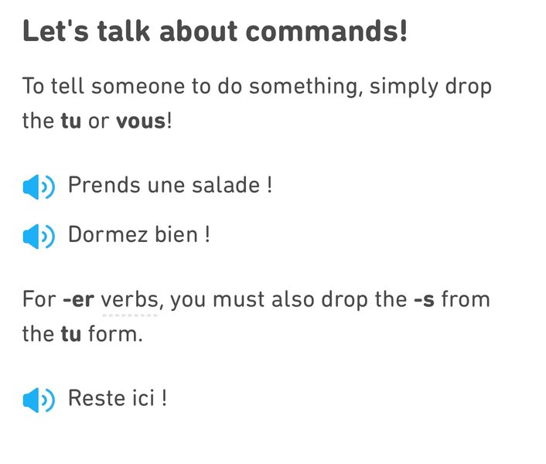Screen dimensions: 546x464
Task: Click the word "commands!" in the heading
Action: tap(326, 32)
